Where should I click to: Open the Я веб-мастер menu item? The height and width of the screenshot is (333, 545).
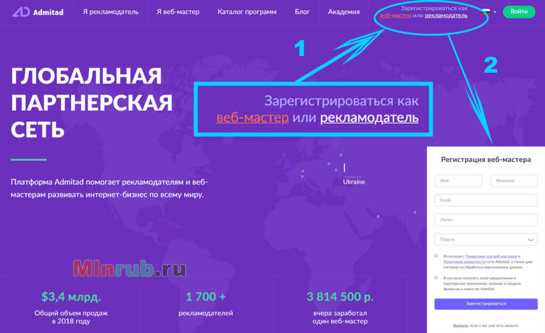(178, 12)
